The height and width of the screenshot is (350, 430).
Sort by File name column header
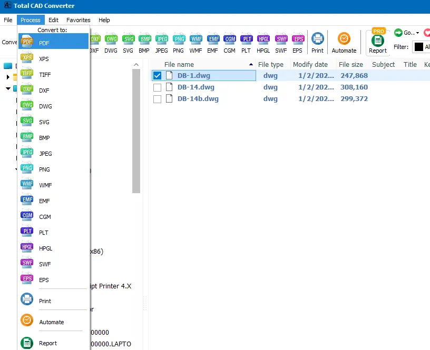coord(203,64)
